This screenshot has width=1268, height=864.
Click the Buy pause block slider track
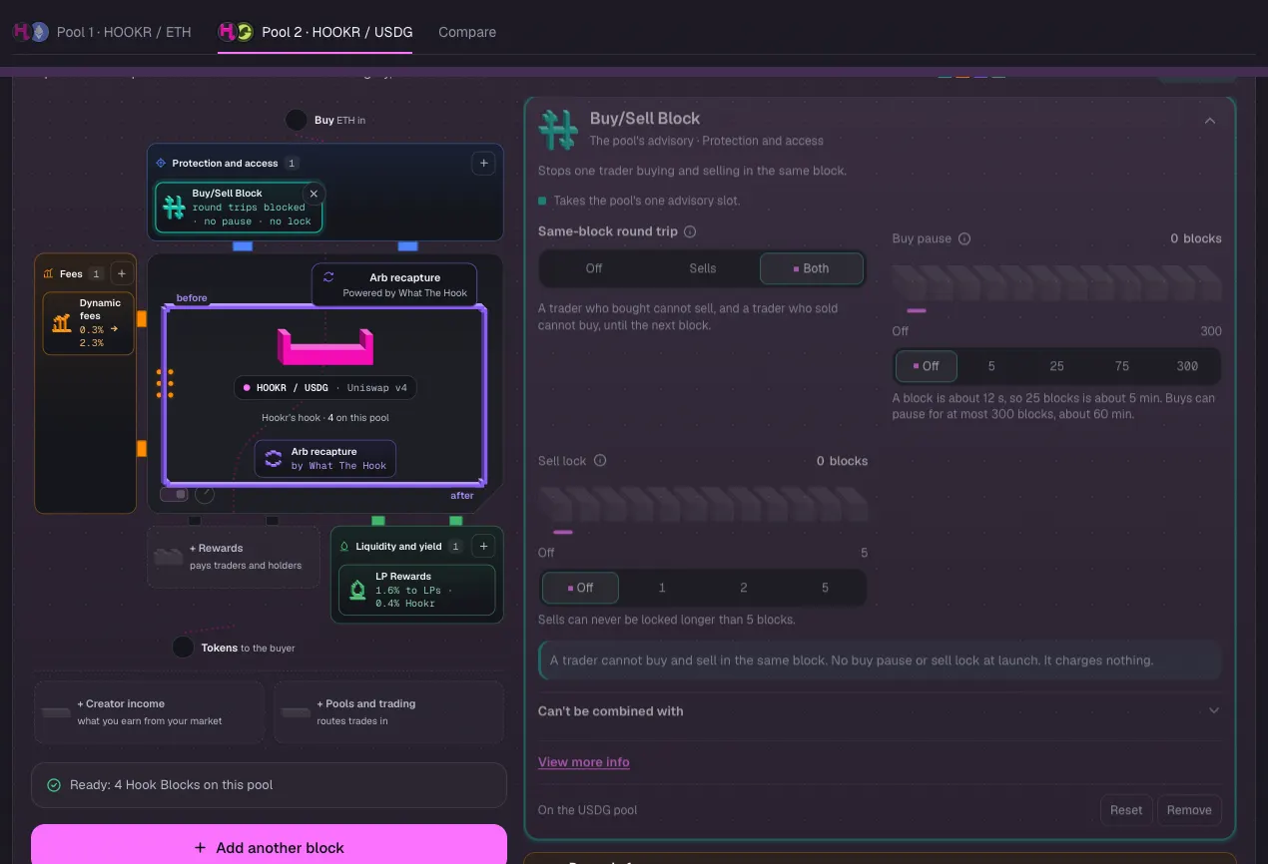pos(1056,283)
